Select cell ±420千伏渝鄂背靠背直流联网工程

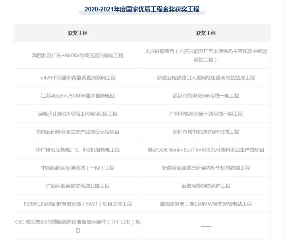tap(78, 78)
